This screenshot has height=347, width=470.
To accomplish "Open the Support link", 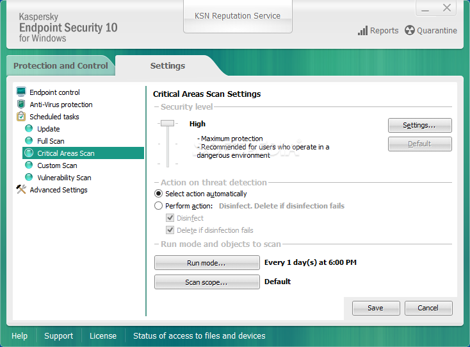I will (58, 335).
